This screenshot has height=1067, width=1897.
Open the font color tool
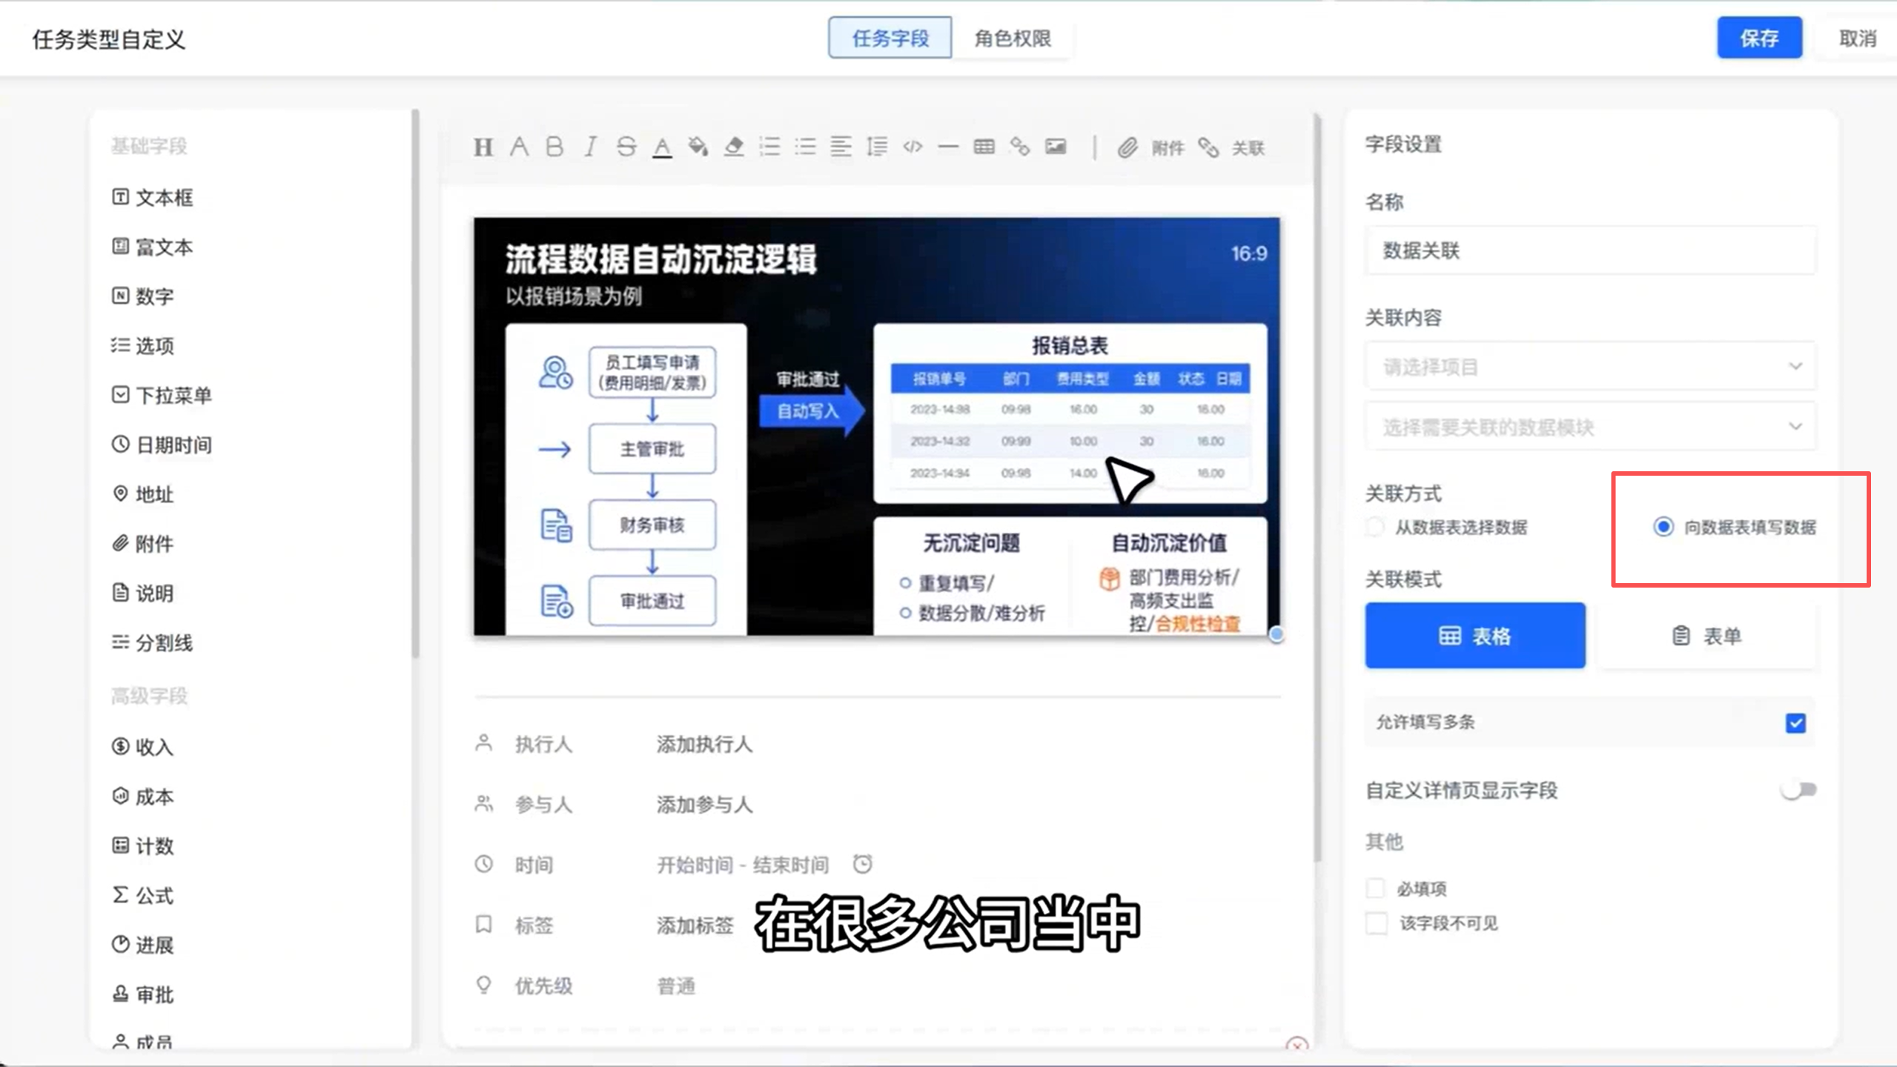coord(662,147)
